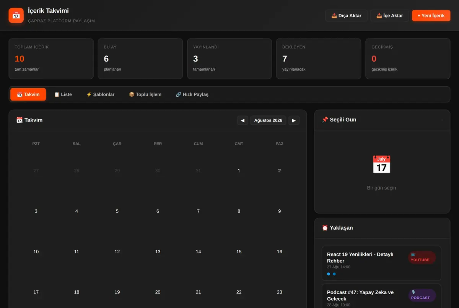Choose day 7 in the calendar
Image resolution: width=459 pixels, height=308 pixels.
[198, 211]
